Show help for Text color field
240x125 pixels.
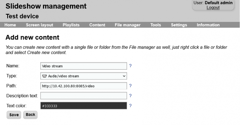click(x=130, y=106)
